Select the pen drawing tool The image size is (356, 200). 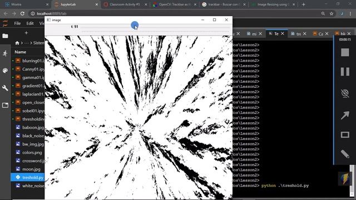click(345, 154)
